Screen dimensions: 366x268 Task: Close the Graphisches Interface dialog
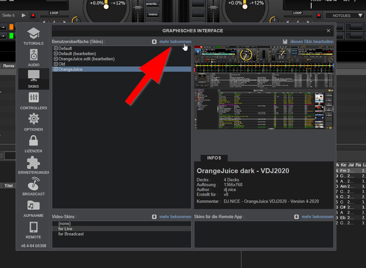point(328,31)
